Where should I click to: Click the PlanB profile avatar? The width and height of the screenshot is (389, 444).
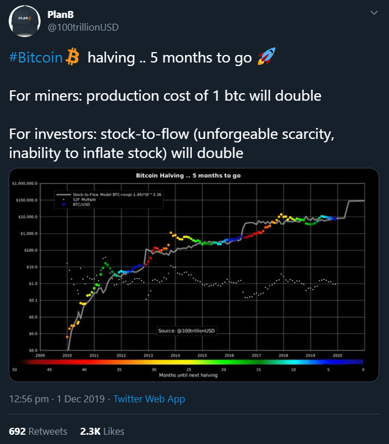pyautogui.click(x=26, y=23)
